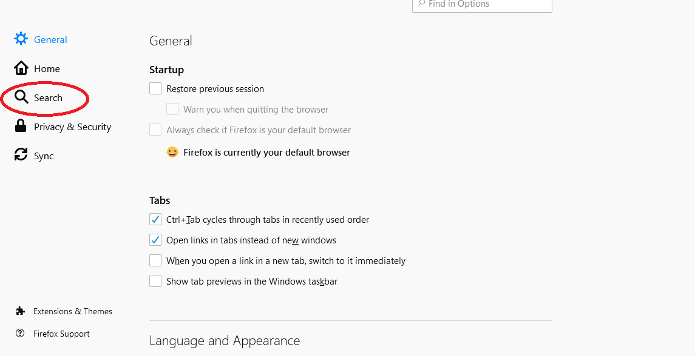This screenshot has height=356, width=695.
Task: Open the Sync settings section
Action: click(44, 156)
